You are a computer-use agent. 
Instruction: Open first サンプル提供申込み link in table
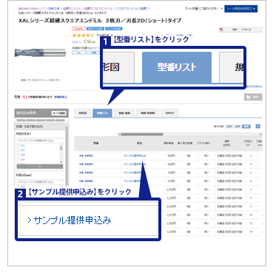point(135,155)
